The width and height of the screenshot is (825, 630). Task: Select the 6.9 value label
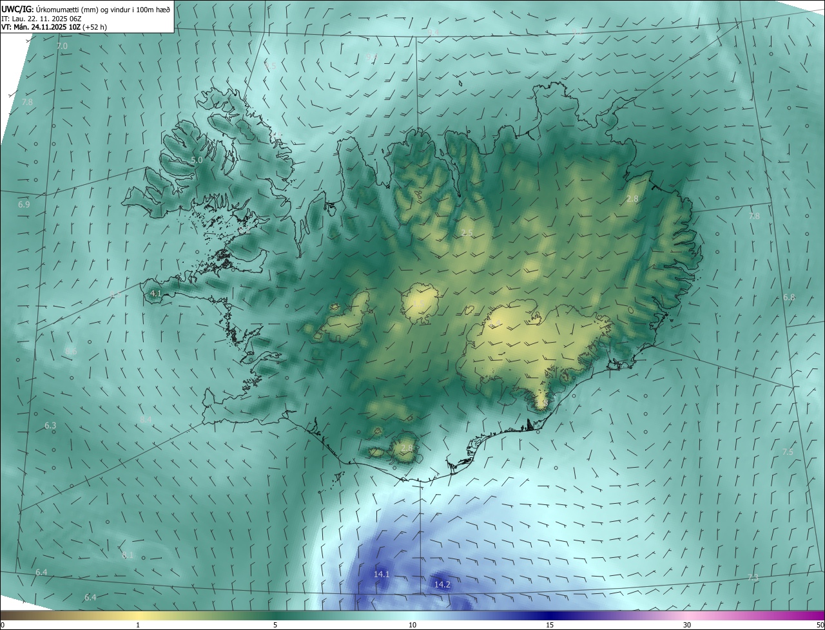click(24, 204)
